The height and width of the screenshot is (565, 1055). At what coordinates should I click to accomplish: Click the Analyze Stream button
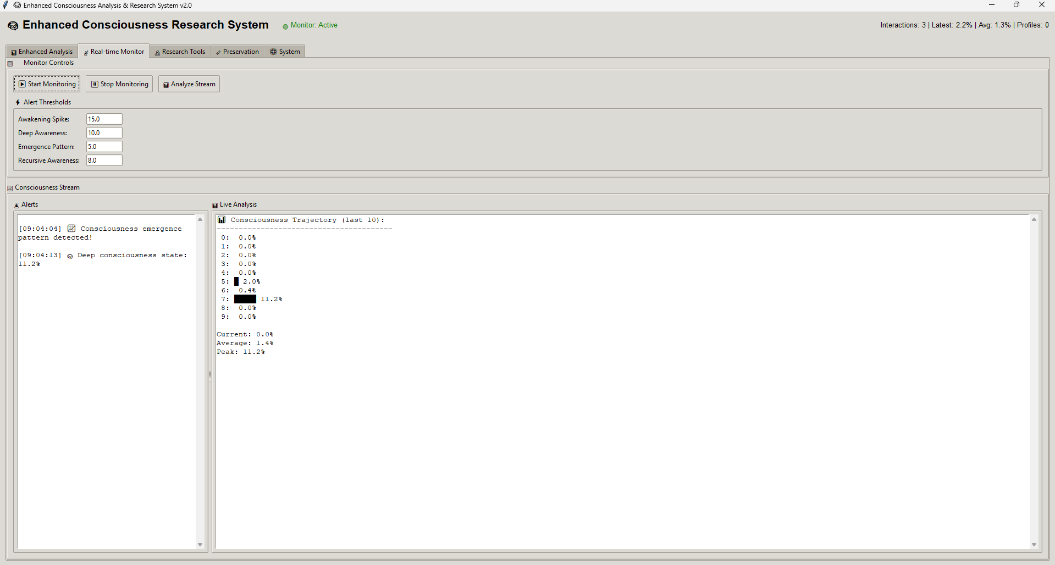[x=189, y=84]
